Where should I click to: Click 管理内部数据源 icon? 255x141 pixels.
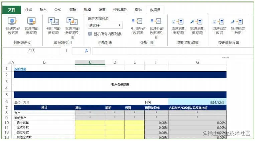coord(31,21)
